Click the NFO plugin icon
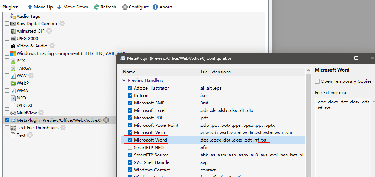 tap(13, 98)
